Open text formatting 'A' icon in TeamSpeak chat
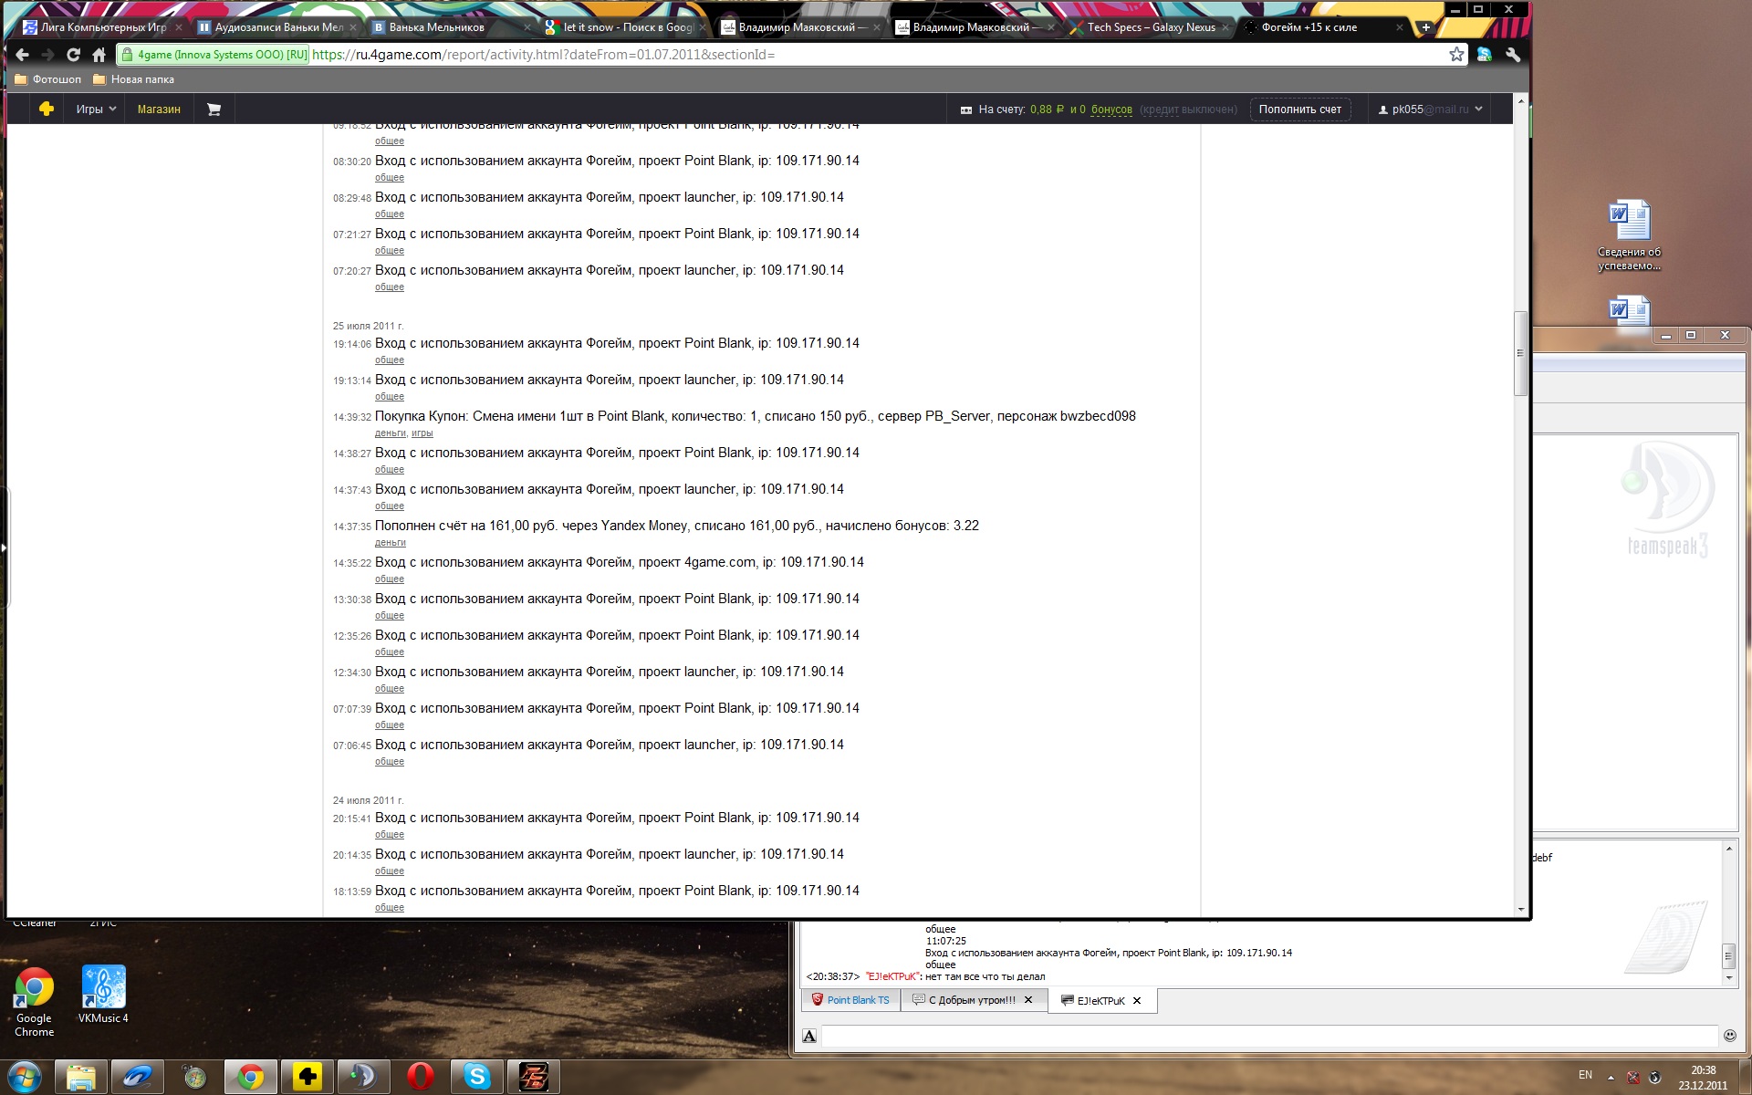 [x=809, y=1036]
